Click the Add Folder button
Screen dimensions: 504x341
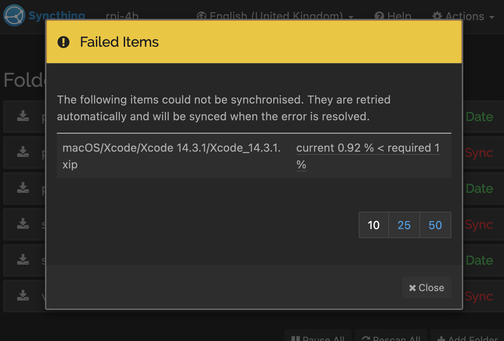[x=467, y=337]
